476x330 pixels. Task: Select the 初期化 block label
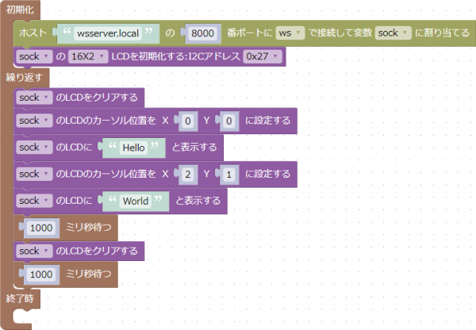click(x=20, y=10)
